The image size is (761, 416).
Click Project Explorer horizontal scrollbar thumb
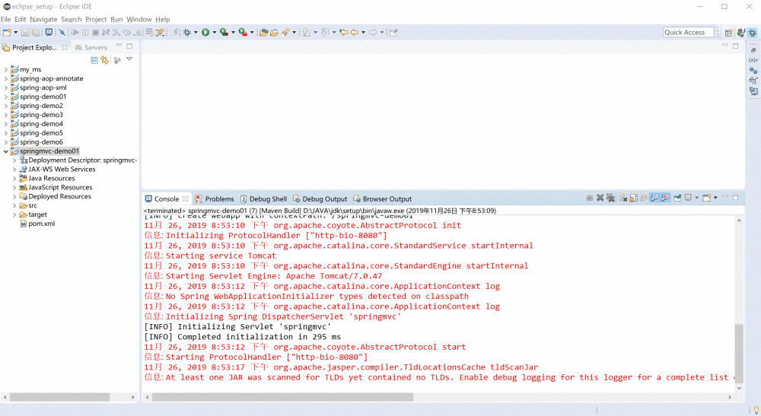click(59, 397)
